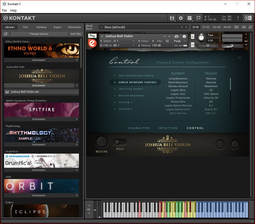This screenshot has width=255, height=224.
Task: Open the Character page
Action: point(139,128)
